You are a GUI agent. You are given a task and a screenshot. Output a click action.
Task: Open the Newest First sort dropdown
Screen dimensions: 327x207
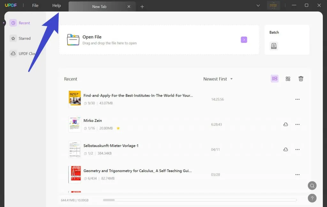click(x=218, y=79)
